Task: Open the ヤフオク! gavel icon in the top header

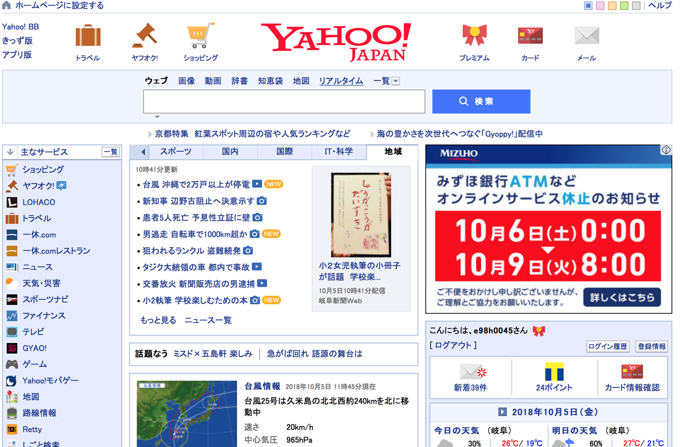Action: tap(144, 36)
